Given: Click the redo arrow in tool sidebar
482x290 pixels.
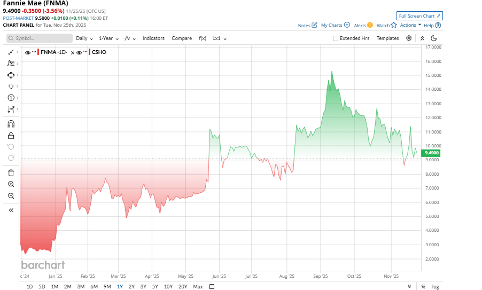Looking at the screenshot, I should pos(11,158).
